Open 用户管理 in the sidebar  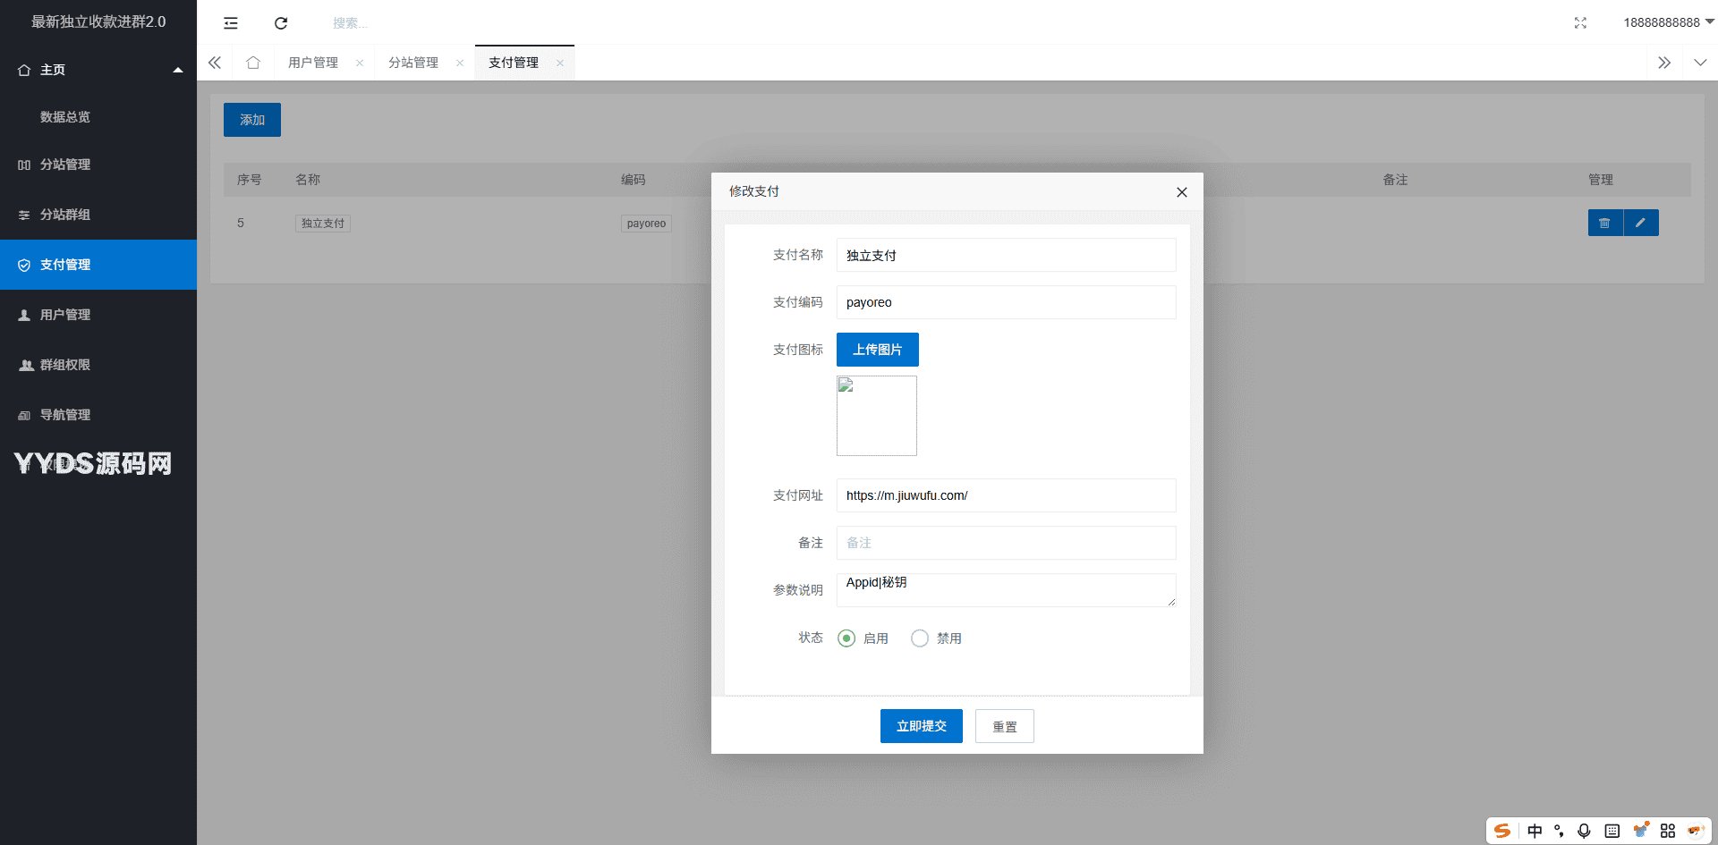pyautogui.click(x=98, y=315)
